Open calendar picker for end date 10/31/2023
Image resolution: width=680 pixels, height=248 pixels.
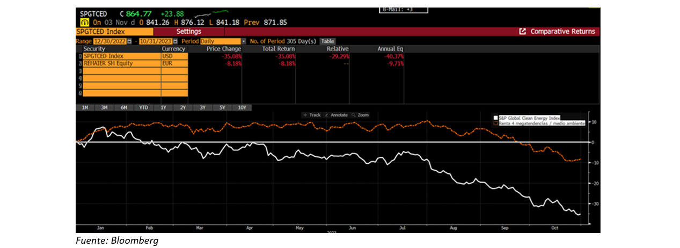click(x=177, y=41)
